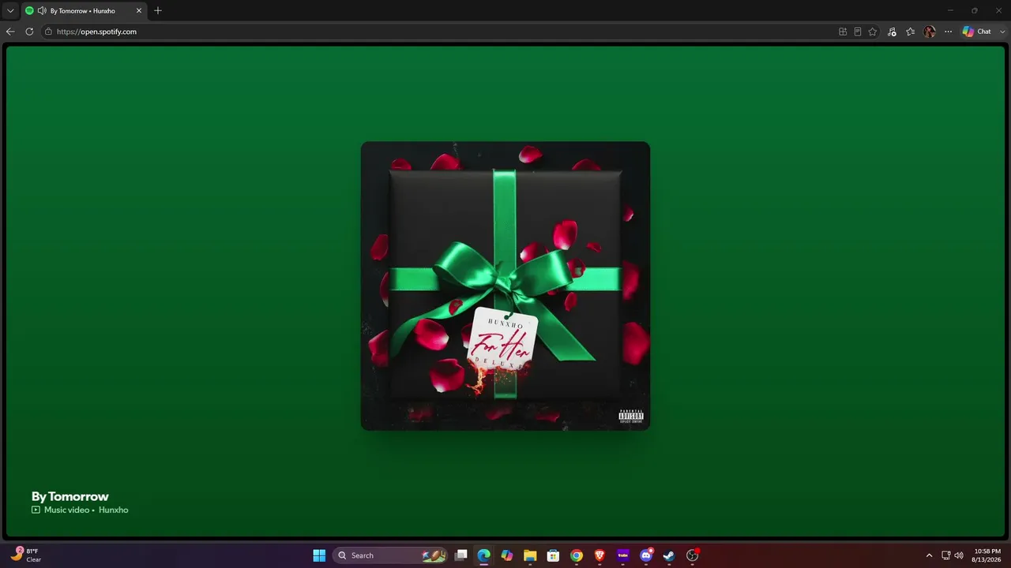The width and height of the screenshot is (1011, 568).
Task: Go back to the previous page
Action: [10, 32]
